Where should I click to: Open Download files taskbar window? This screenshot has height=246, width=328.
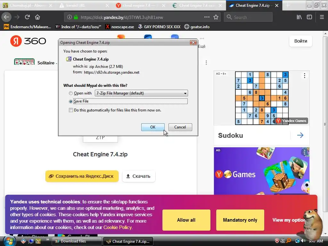click(x=77, y=241)
